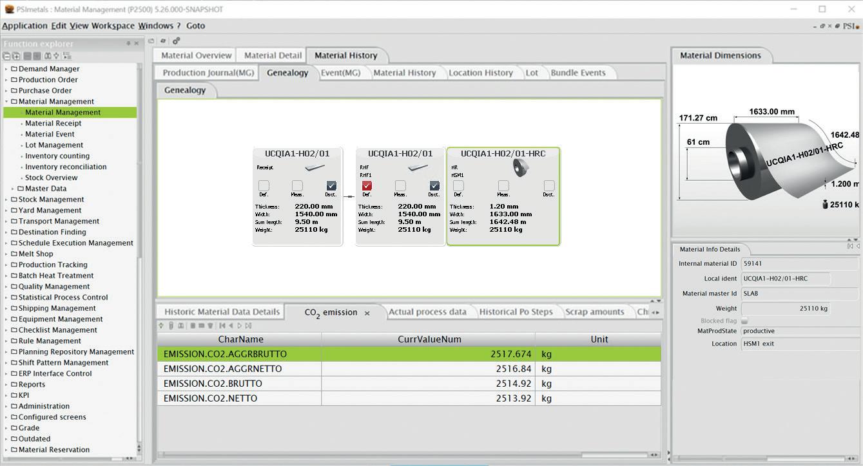Switch to the Material Detail tab
Viewport: 863px width, 466px height.
click(273, 55)
